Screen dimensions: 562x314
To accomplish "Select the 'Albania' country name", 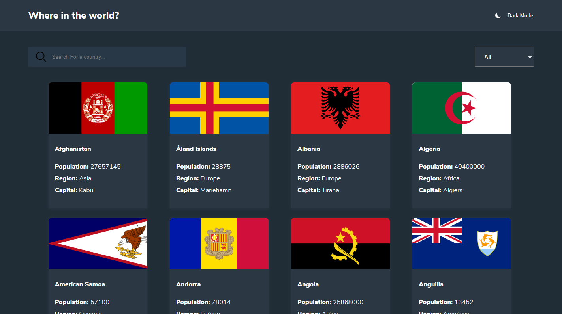I will click(x=309, y=149).
